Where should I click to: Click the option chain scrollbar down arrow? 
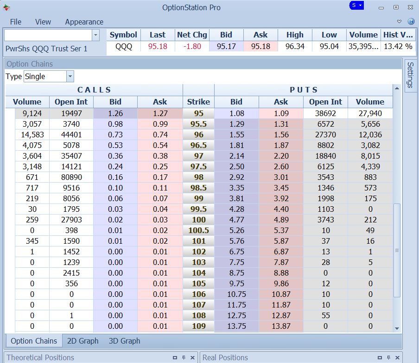click(x=397, y=328)
